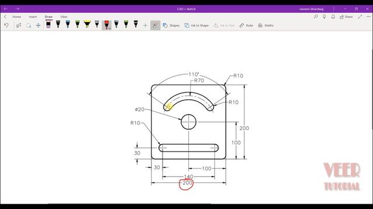Add a new pen with plus icon
Viewport: 373px width, 209px height.
(145, 25)
